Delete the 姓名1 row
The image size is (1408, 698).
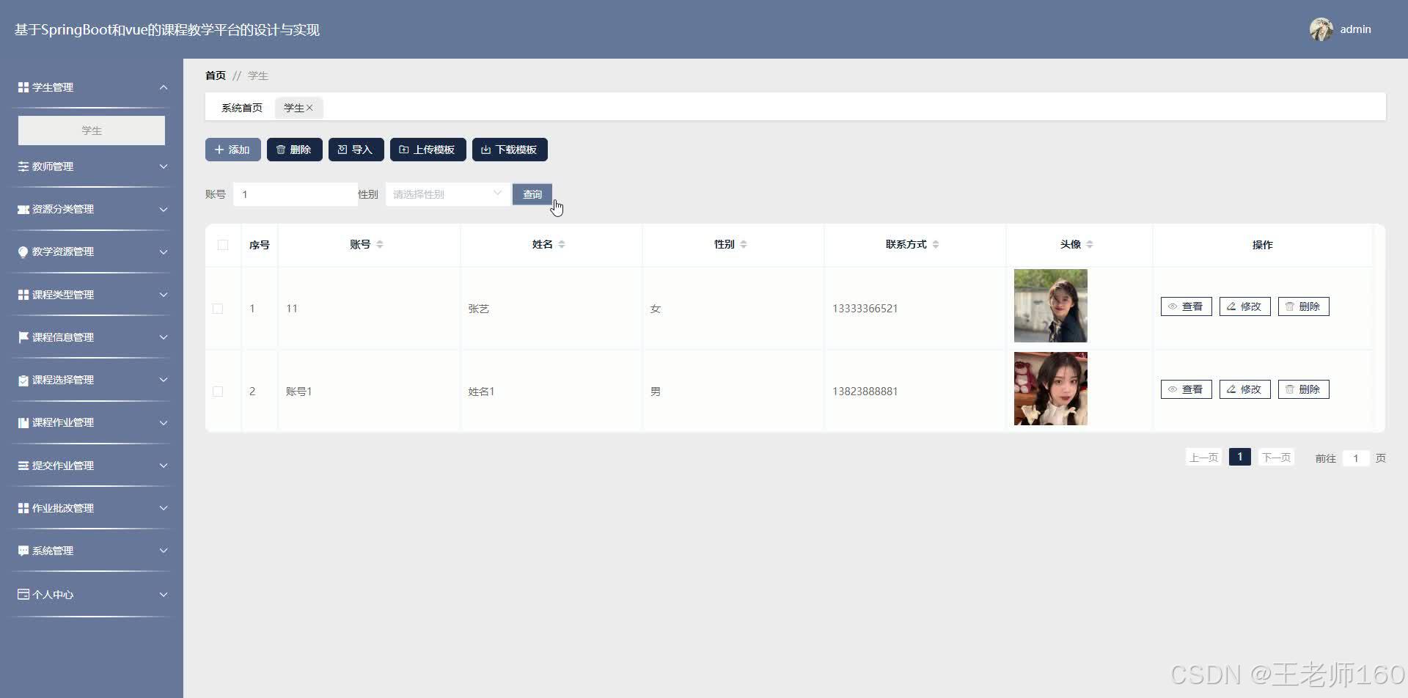coord(1304,389)
